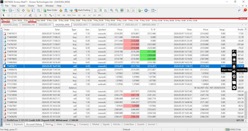The width and height of the screenshot is (248, 131).
Task: Sort history by Symbol column header
Action: pos(102,30)
